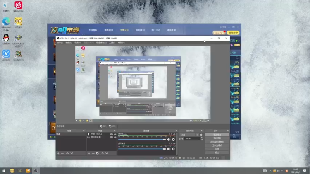This screenshot has height=174, width=310.
Task: Click Start Recording button in OBS Controls
Action: click(x=217, y=138)
